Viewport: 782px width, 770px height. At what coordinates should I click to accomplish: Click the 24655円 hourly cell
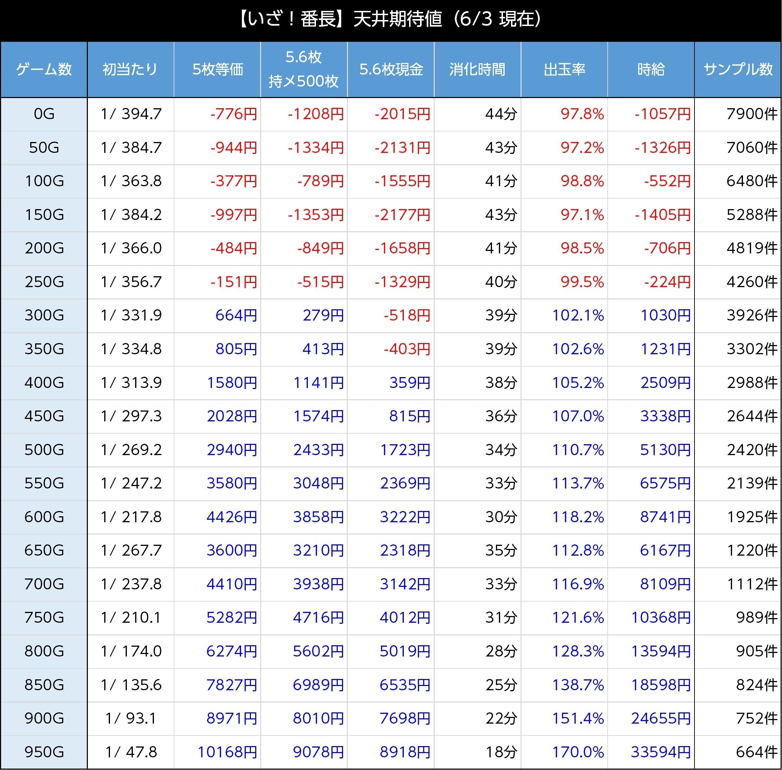[651, 718]
